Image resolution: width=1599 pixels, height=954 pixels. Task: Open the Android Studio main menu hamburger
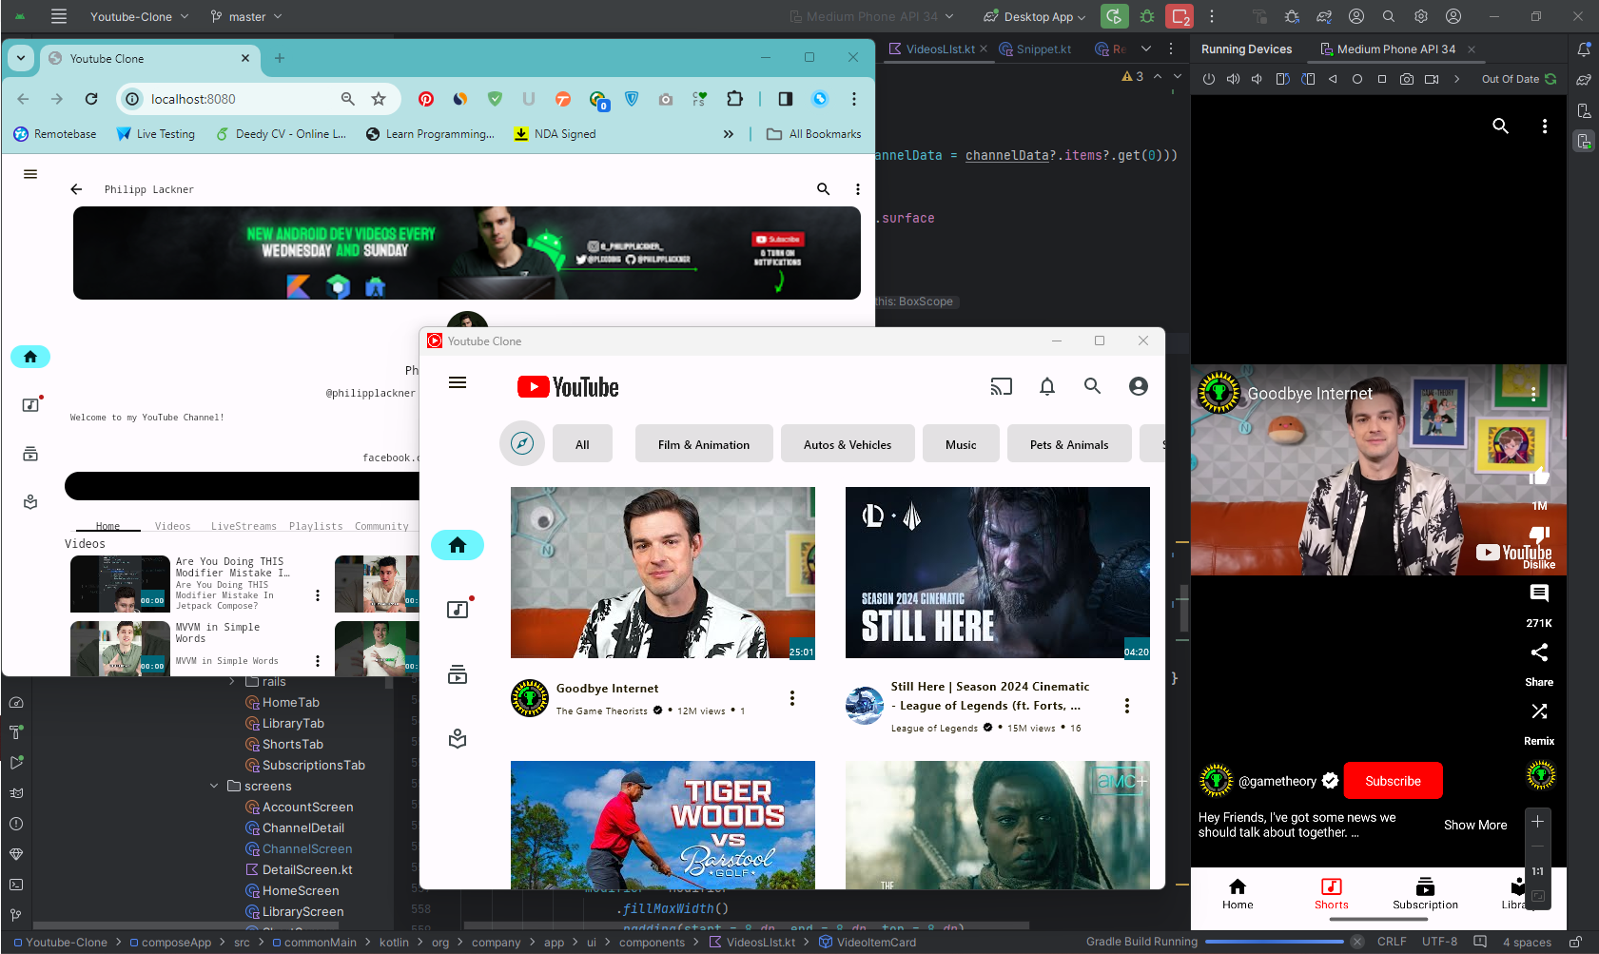(59, 16)
